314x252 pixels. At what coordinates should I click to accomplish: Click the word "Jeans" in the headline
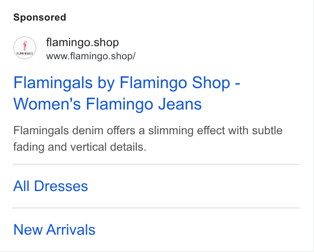coord(180,104)
